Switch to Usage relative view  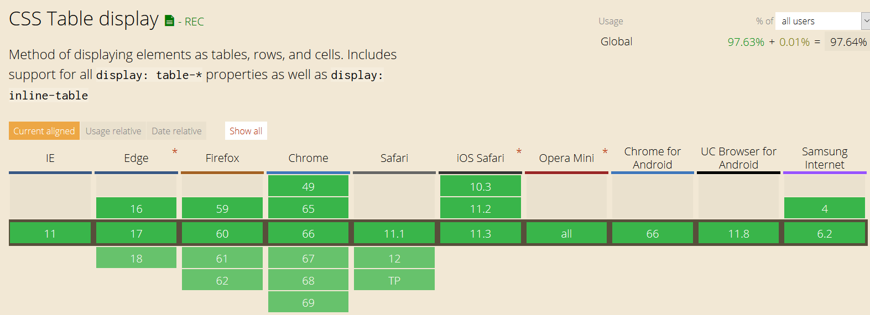coord(113,131)
